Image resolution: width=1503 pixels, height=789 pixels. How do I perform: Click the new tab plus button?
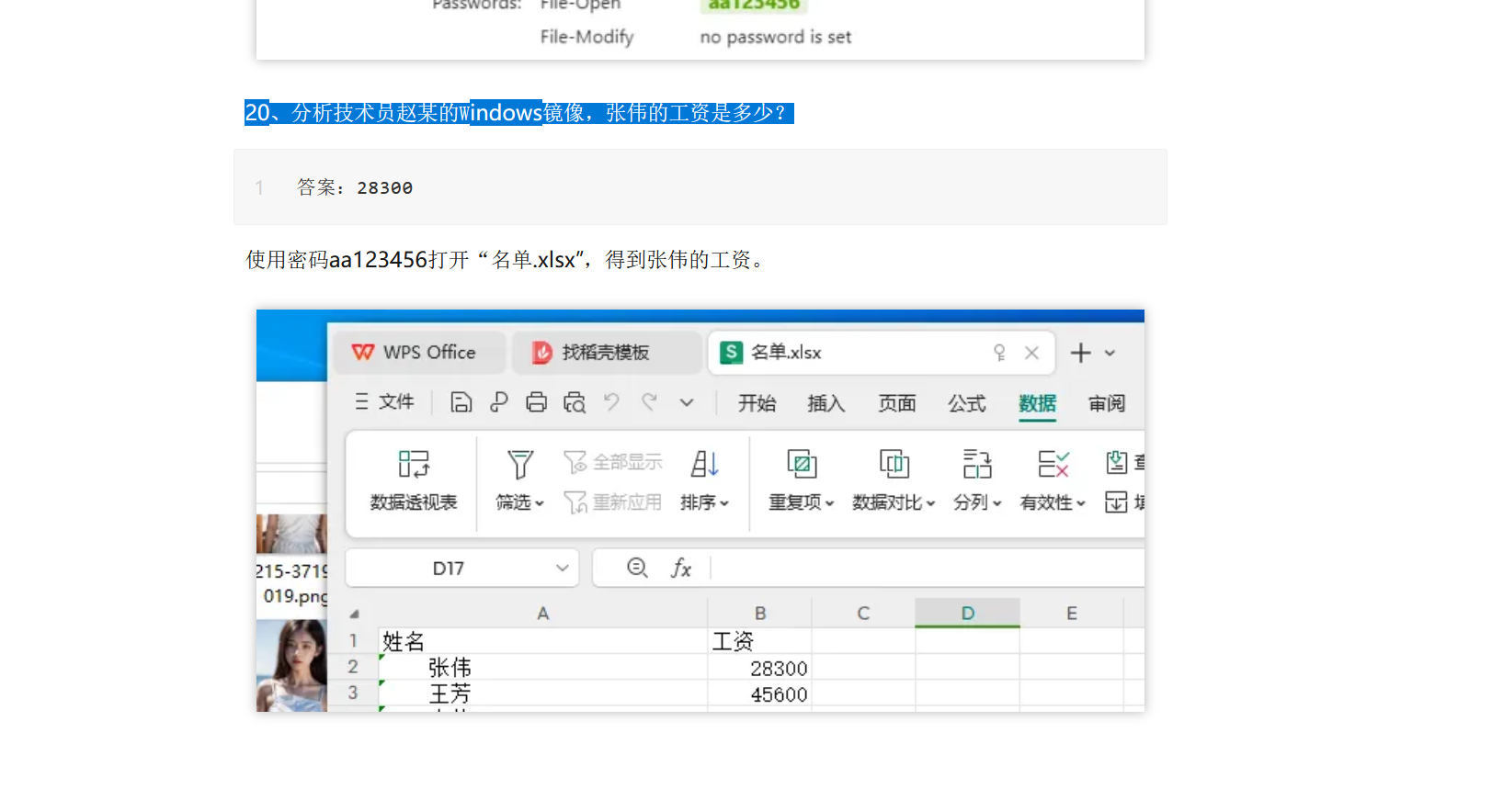coord(1081,353)
